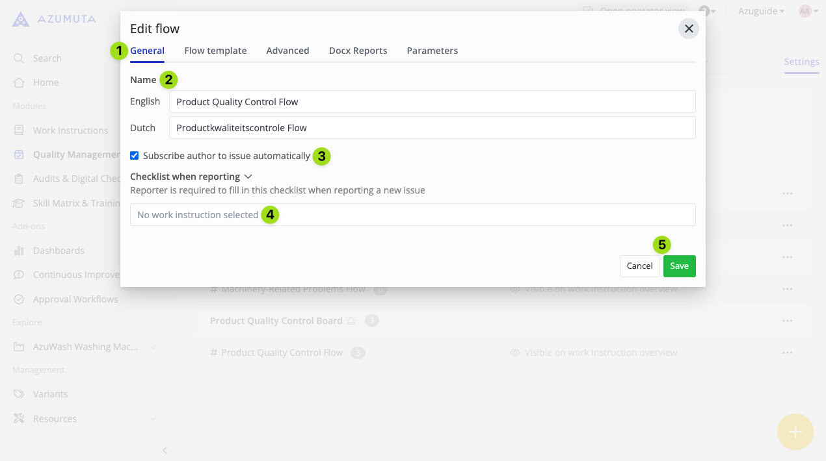Viewport: 826px width, 461px height.
Task: Cancel editing the flow
Action: [x=639, y=266]
